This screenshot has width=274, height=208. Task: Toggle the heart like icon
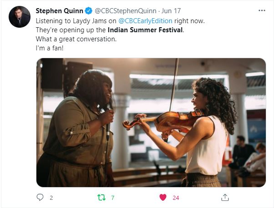(162, 198)
